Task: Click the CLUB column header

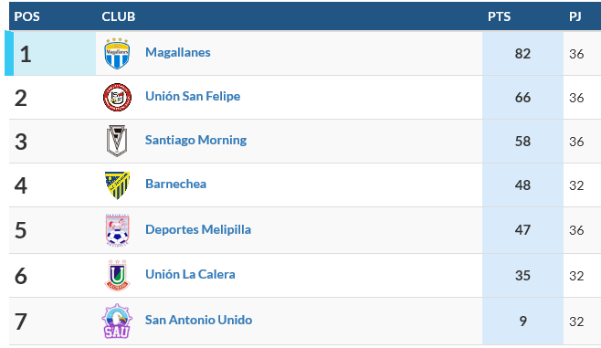Action: (x=119, y=16)
